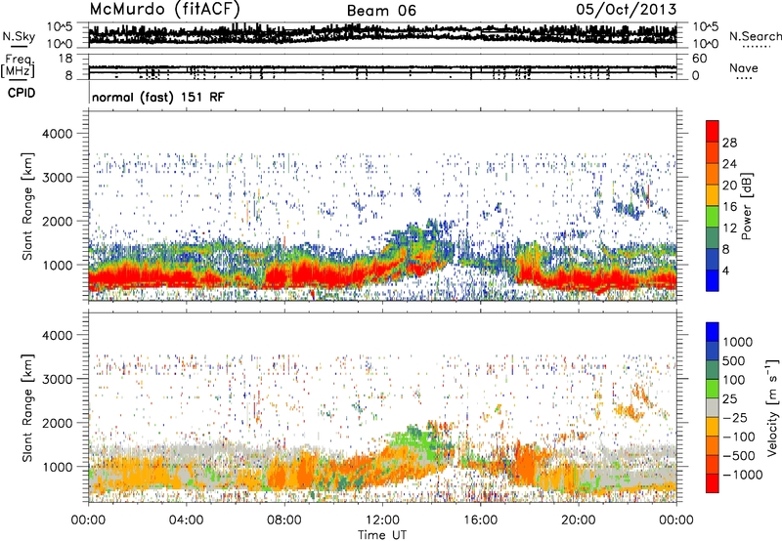This screenshot has height=541, width=782.
Task: Click the '3000' range tick of the power panel
Action: click(57, 178)
